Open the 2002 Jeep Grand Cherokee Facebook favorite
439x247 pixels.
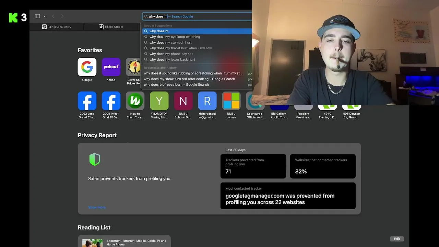tap(87, 101)
